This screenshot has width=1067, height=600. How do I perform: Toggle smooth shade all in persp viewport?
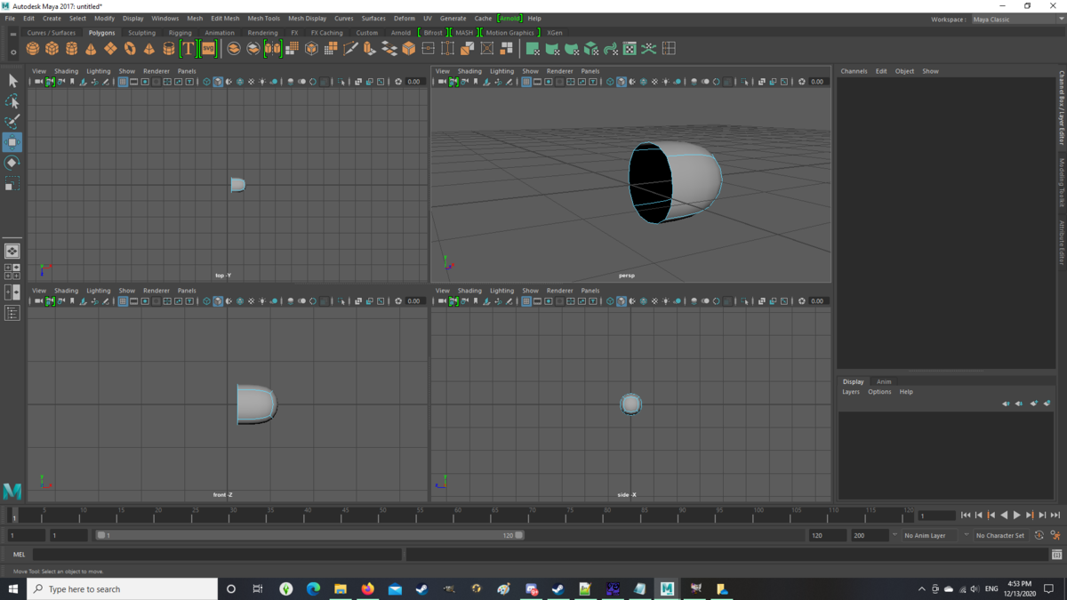point(621,82)
